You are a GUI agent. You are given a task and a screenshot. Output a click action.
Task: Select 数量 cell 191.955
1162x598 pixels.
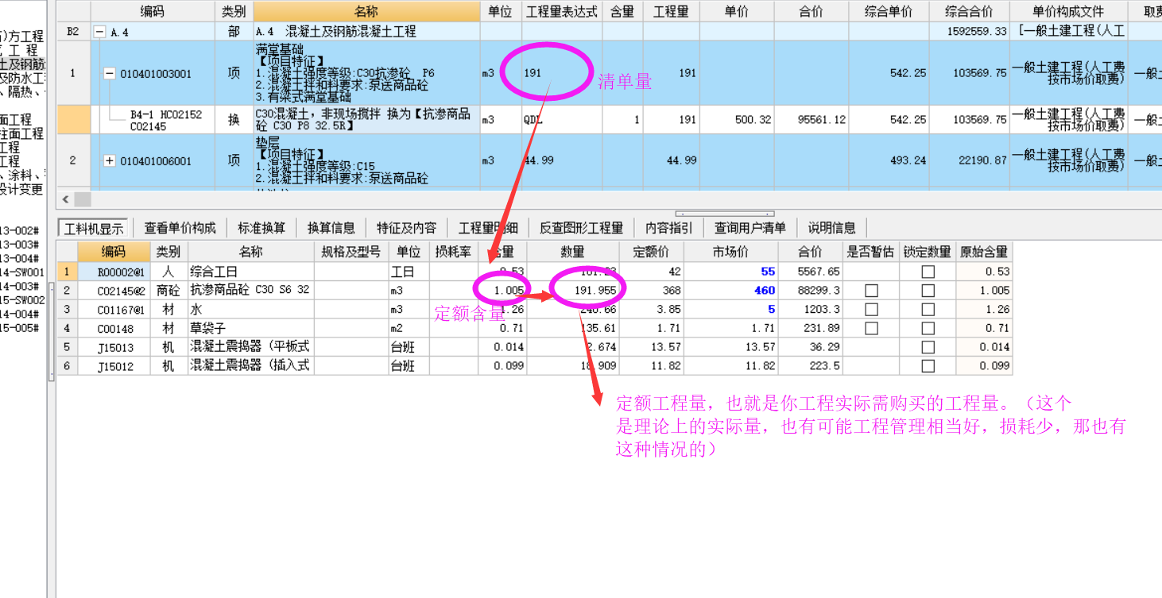573,291
